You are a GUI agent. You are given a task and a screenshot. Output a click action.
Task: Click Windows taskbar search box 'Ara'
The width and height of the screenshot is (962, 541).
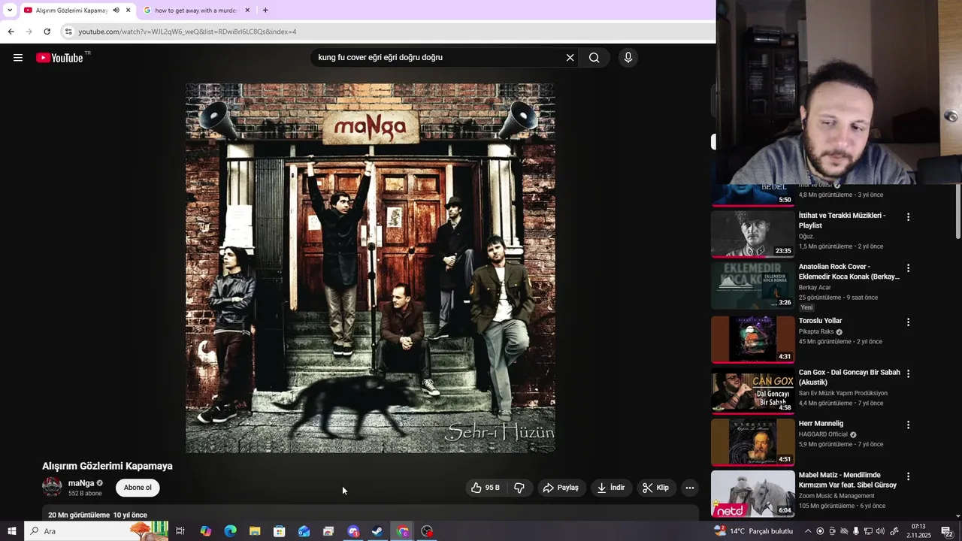tap(96, 531)
